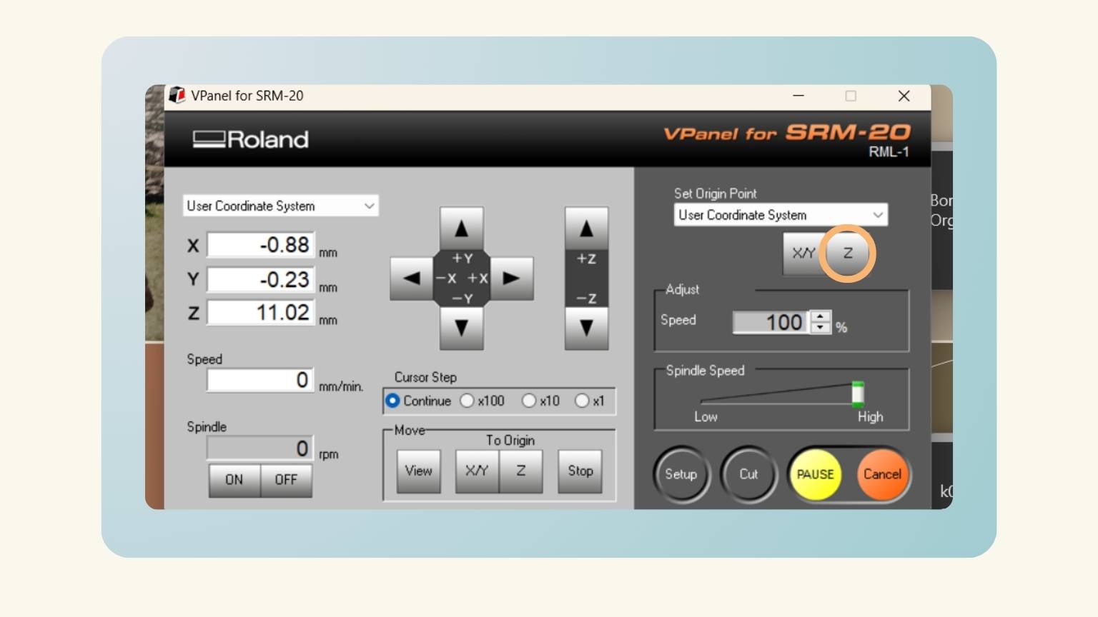Click the Roland logo in the header

[251, 139]
